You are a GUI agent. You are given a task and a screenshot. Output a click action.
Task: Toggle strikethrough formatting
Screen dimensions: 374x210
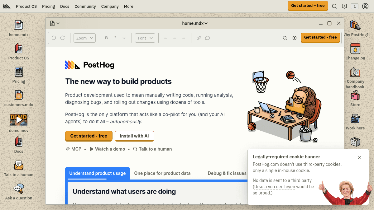tap(124, 38)
